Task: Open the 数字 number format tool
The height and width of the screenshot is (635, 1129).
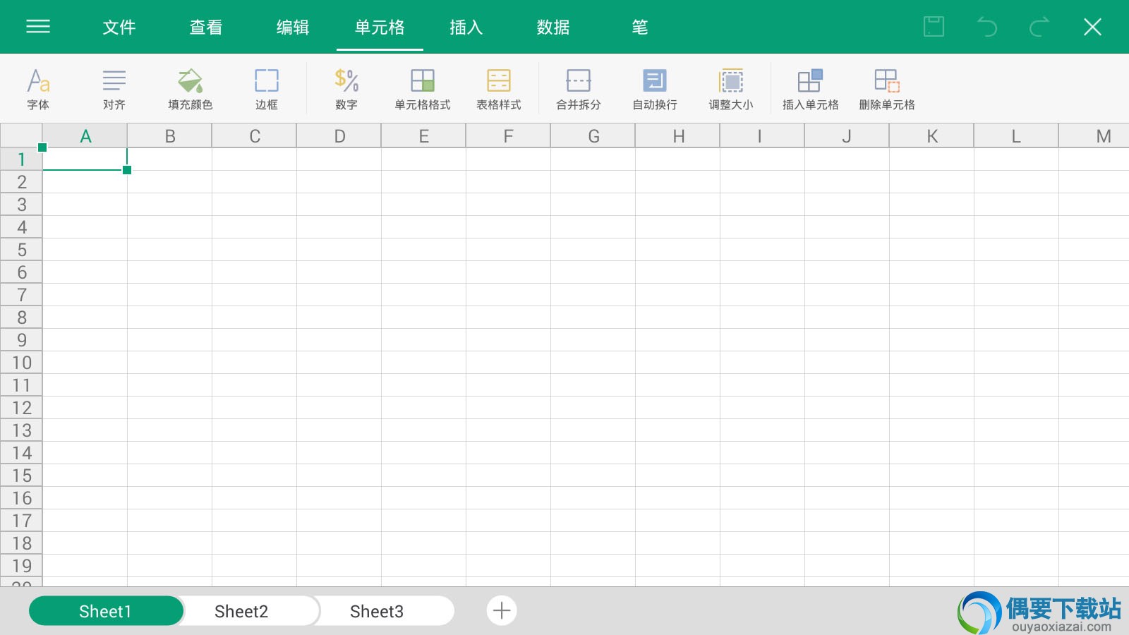Action: [x=346, y=90]
